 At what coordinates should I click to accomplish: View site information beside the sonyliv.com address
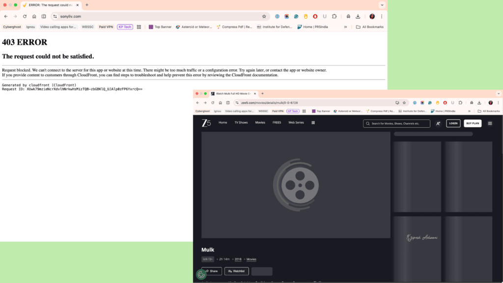tap(55, 16)
